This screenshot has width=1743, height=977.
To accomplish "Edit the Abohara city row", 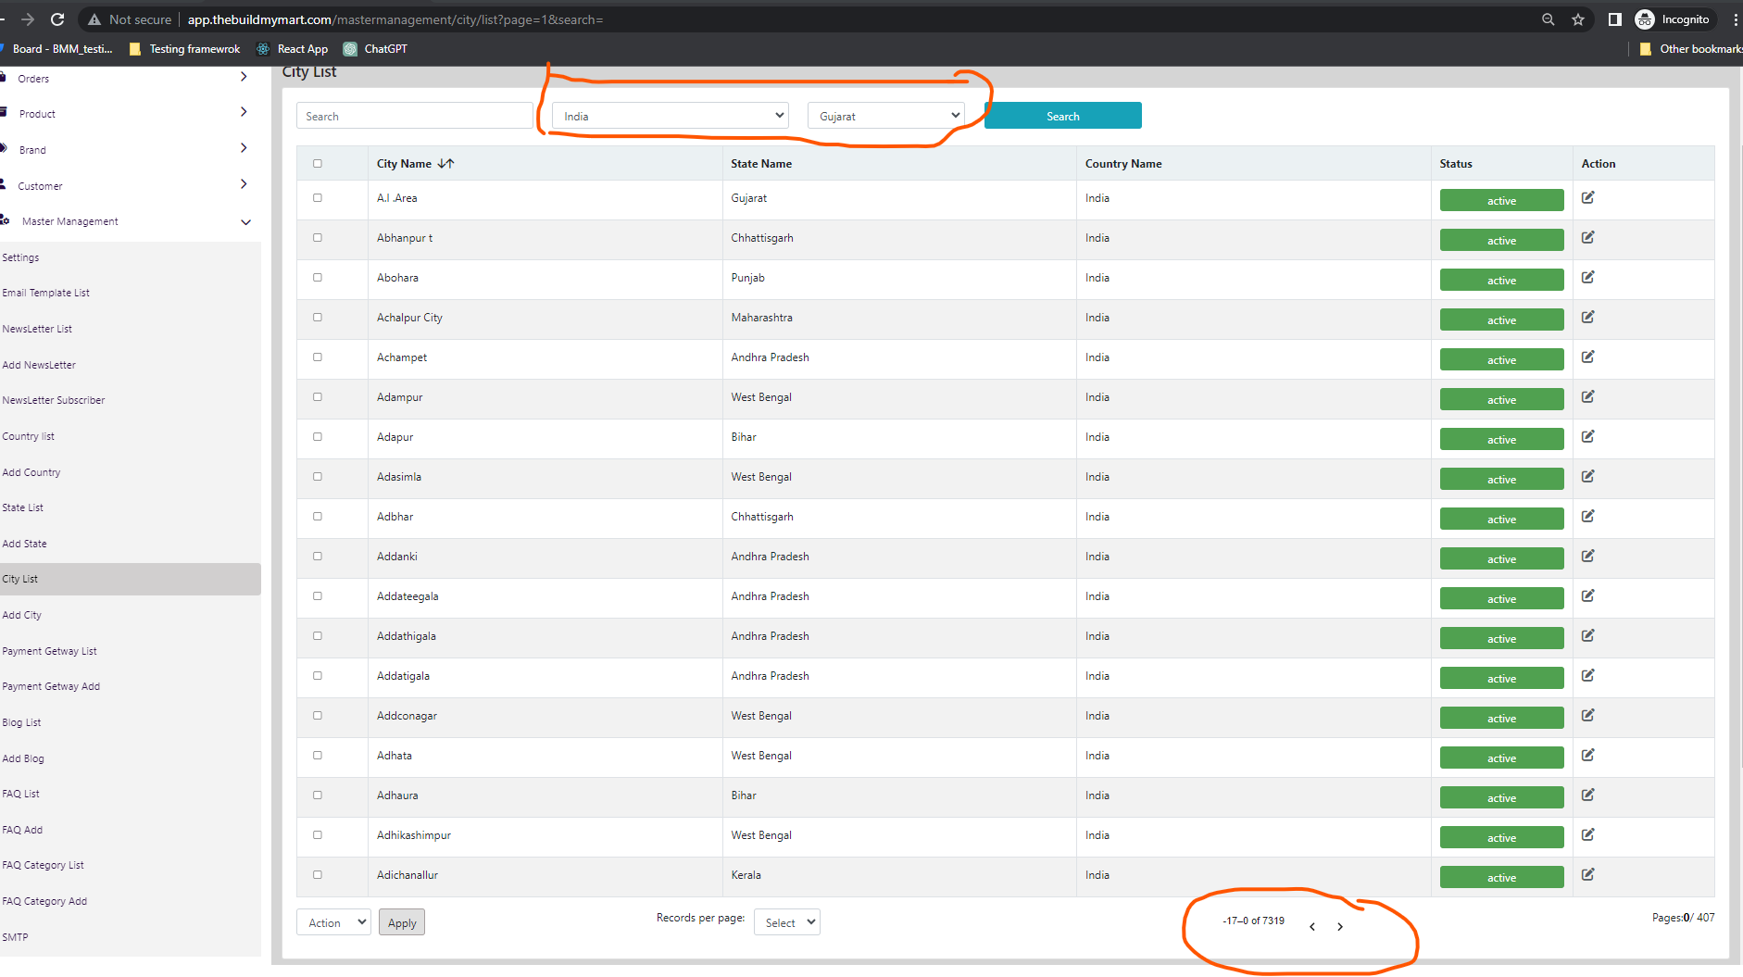I will tap(1587, 277).
